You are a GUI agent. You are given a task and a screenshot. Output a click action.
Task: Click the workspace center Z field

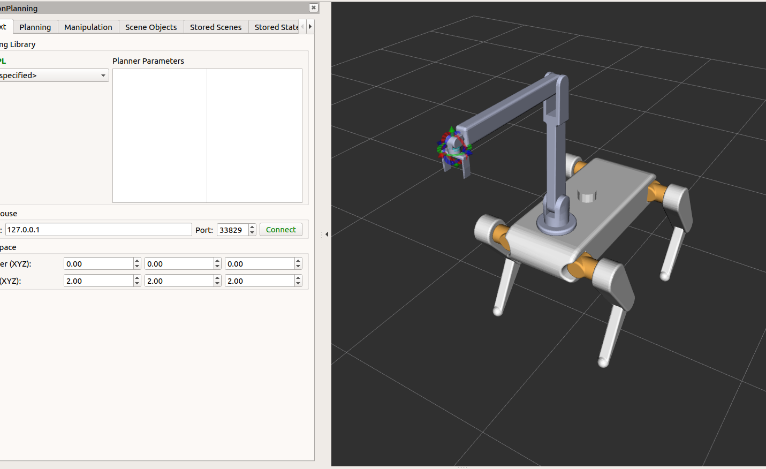(x=259, y=264)
